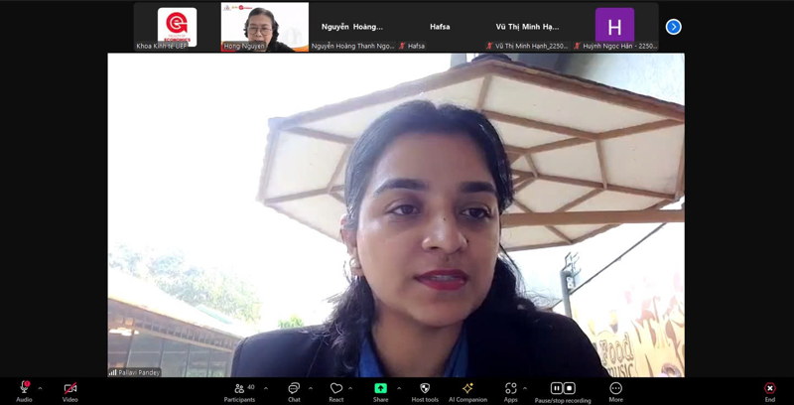Expand audio options arrow beside Audio
This screenshot has width=794, height=405.
tap(40, 388)
